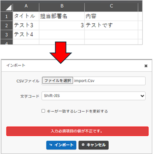Click the dropdown chevron arrow of 文字コード
Image resolution: width=156 pixels, height=154 pixels.
[x=142, y=96]
